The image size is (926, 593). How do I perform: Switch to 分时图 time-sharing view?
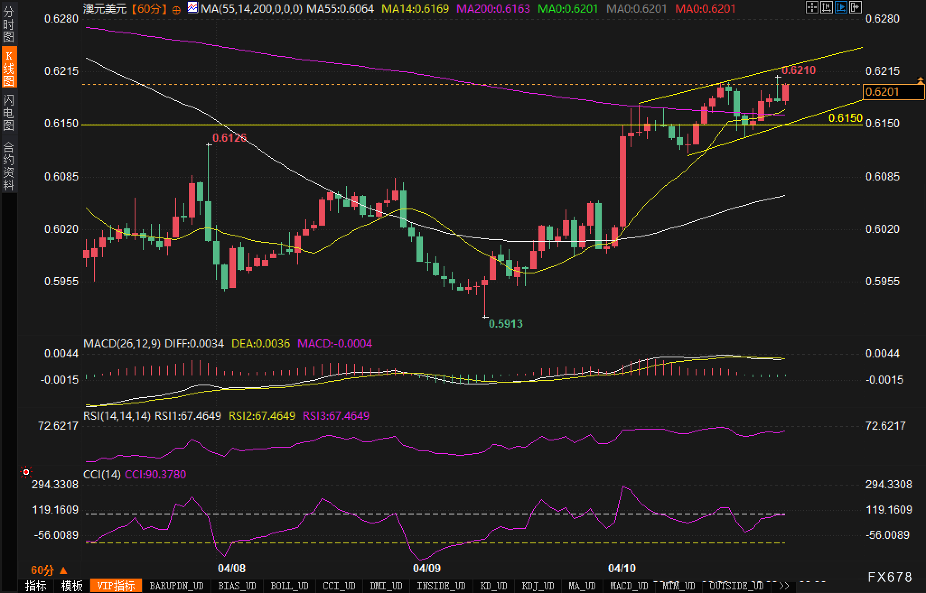coord(9,24)
